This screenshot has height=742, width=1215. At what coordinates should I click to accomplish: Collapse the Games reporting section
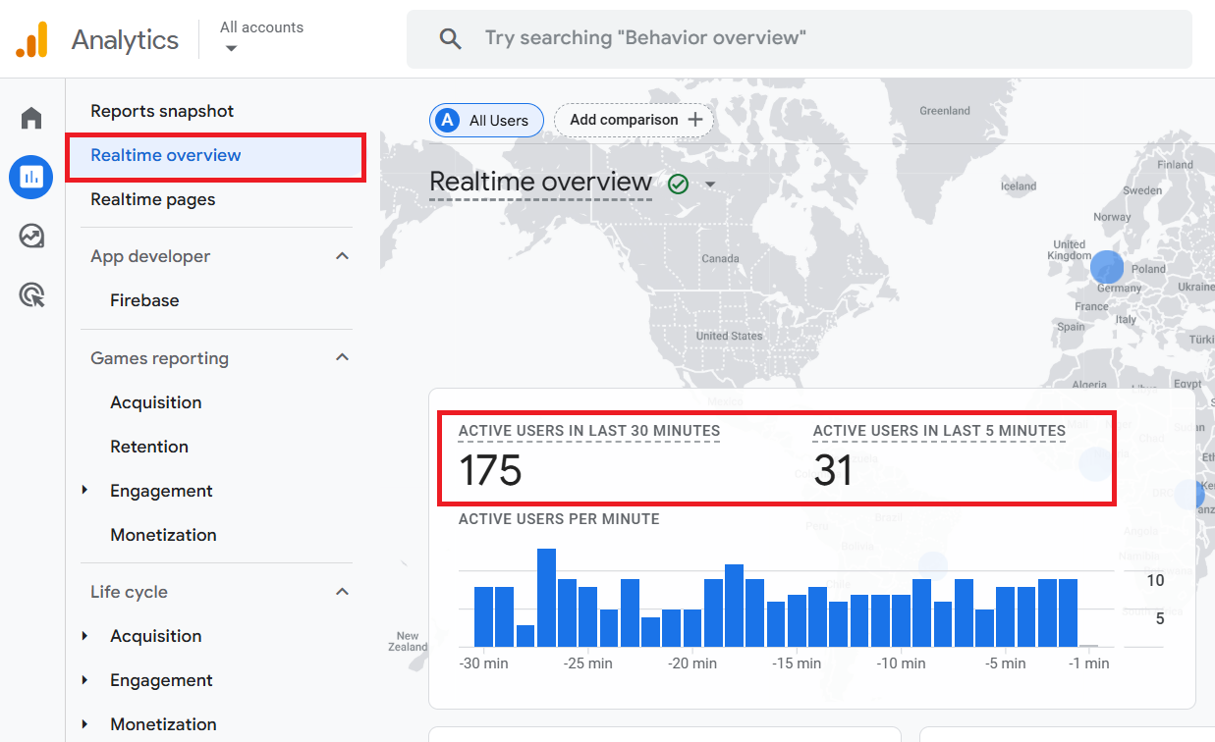tap(342, 358)
